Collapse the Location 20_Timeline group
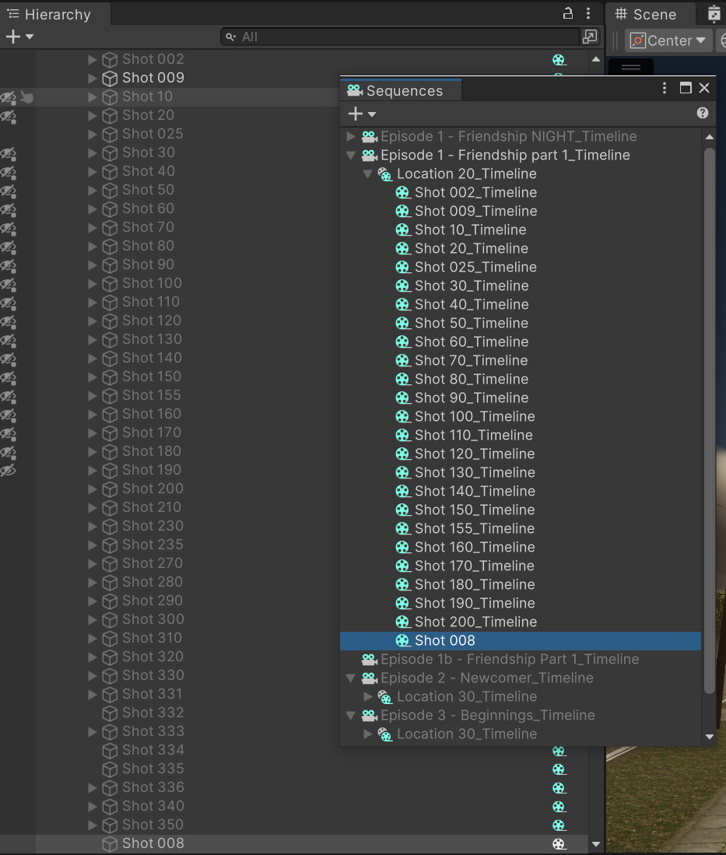The image size is (726, 855). (x=367, y=173)
